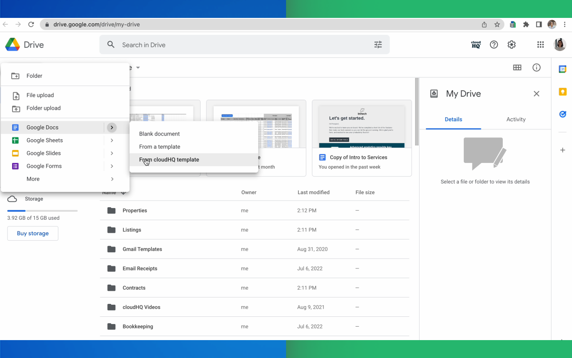The height and width of the screenshot is (358, 572).
Task: Open Drive settings via the gear icon
Action: 511,44
